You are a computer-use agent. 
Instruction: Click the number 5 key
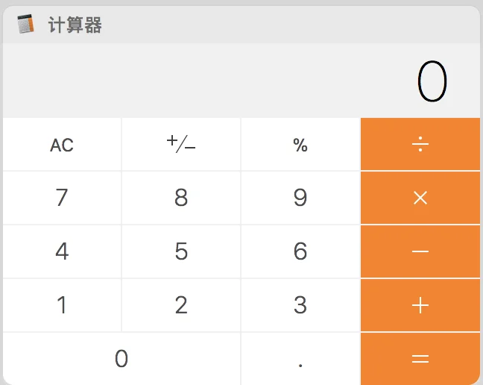[x=181, y=251]
